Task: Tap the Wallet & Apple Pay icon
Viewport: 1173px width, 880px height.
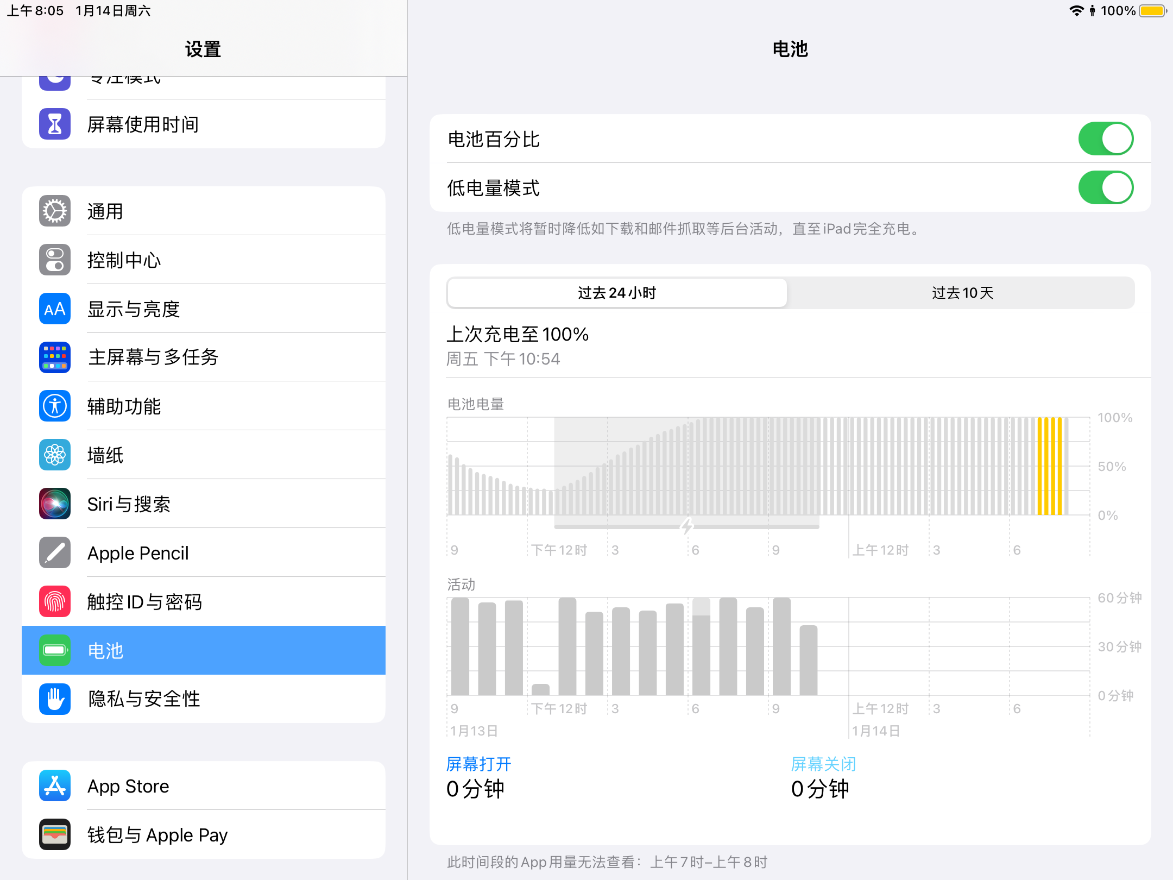Action: coord(55,834)
